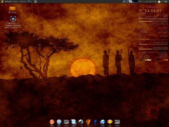Click the system monitor graph in the panel

point(135,2)
